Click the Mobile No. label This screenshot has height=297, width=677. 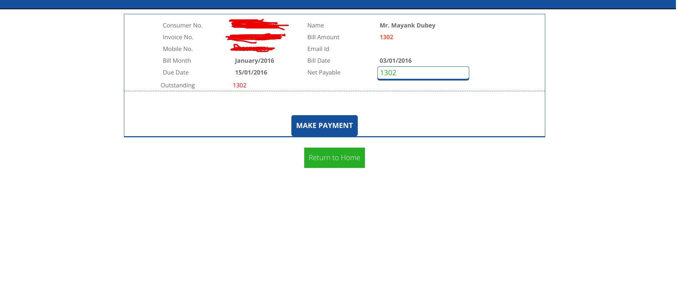pos(177,49)
